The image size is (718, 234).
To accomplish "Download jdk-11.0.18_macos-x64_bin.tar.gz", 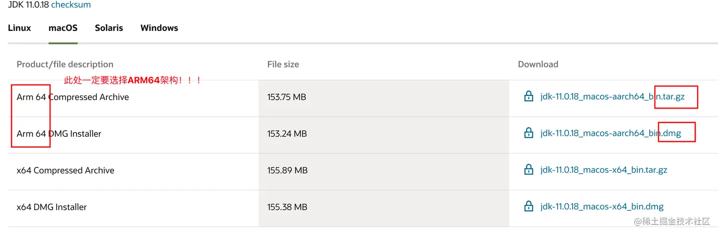I will point(604,170).
